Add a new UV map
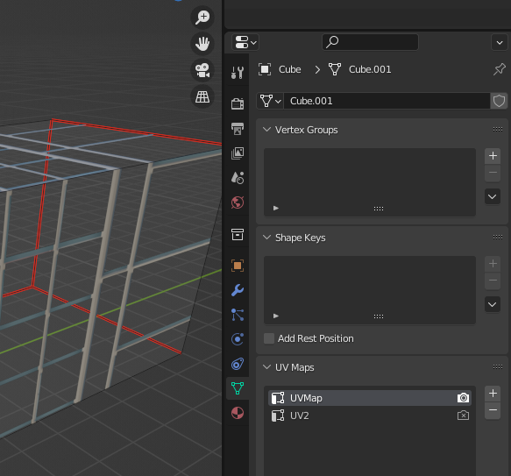Image resolution: width=511 pixels, height=476 pixels. tap(493, 394)
